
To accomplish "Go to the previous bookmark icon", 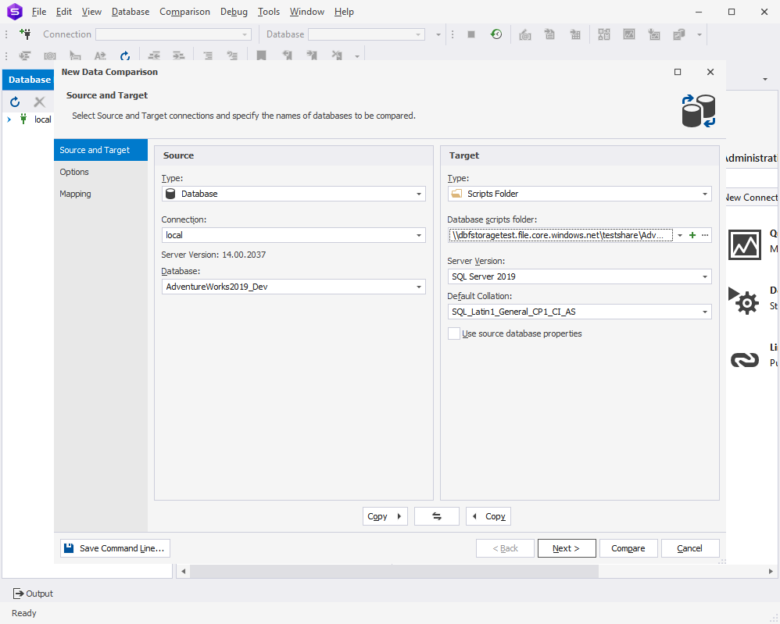I will pyautogui.click(x=287, y=55).
